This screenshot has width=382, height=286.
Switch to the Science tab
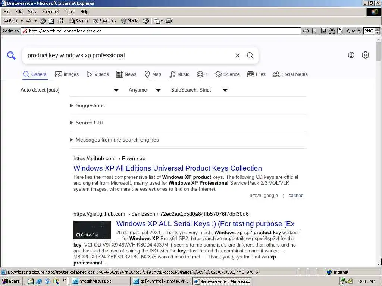tap(227, 74)
